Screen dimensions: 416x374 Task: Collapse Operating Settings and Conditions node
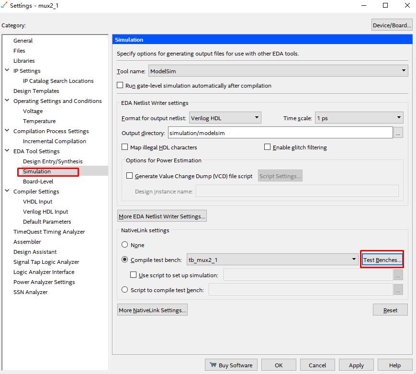(7, 101)
